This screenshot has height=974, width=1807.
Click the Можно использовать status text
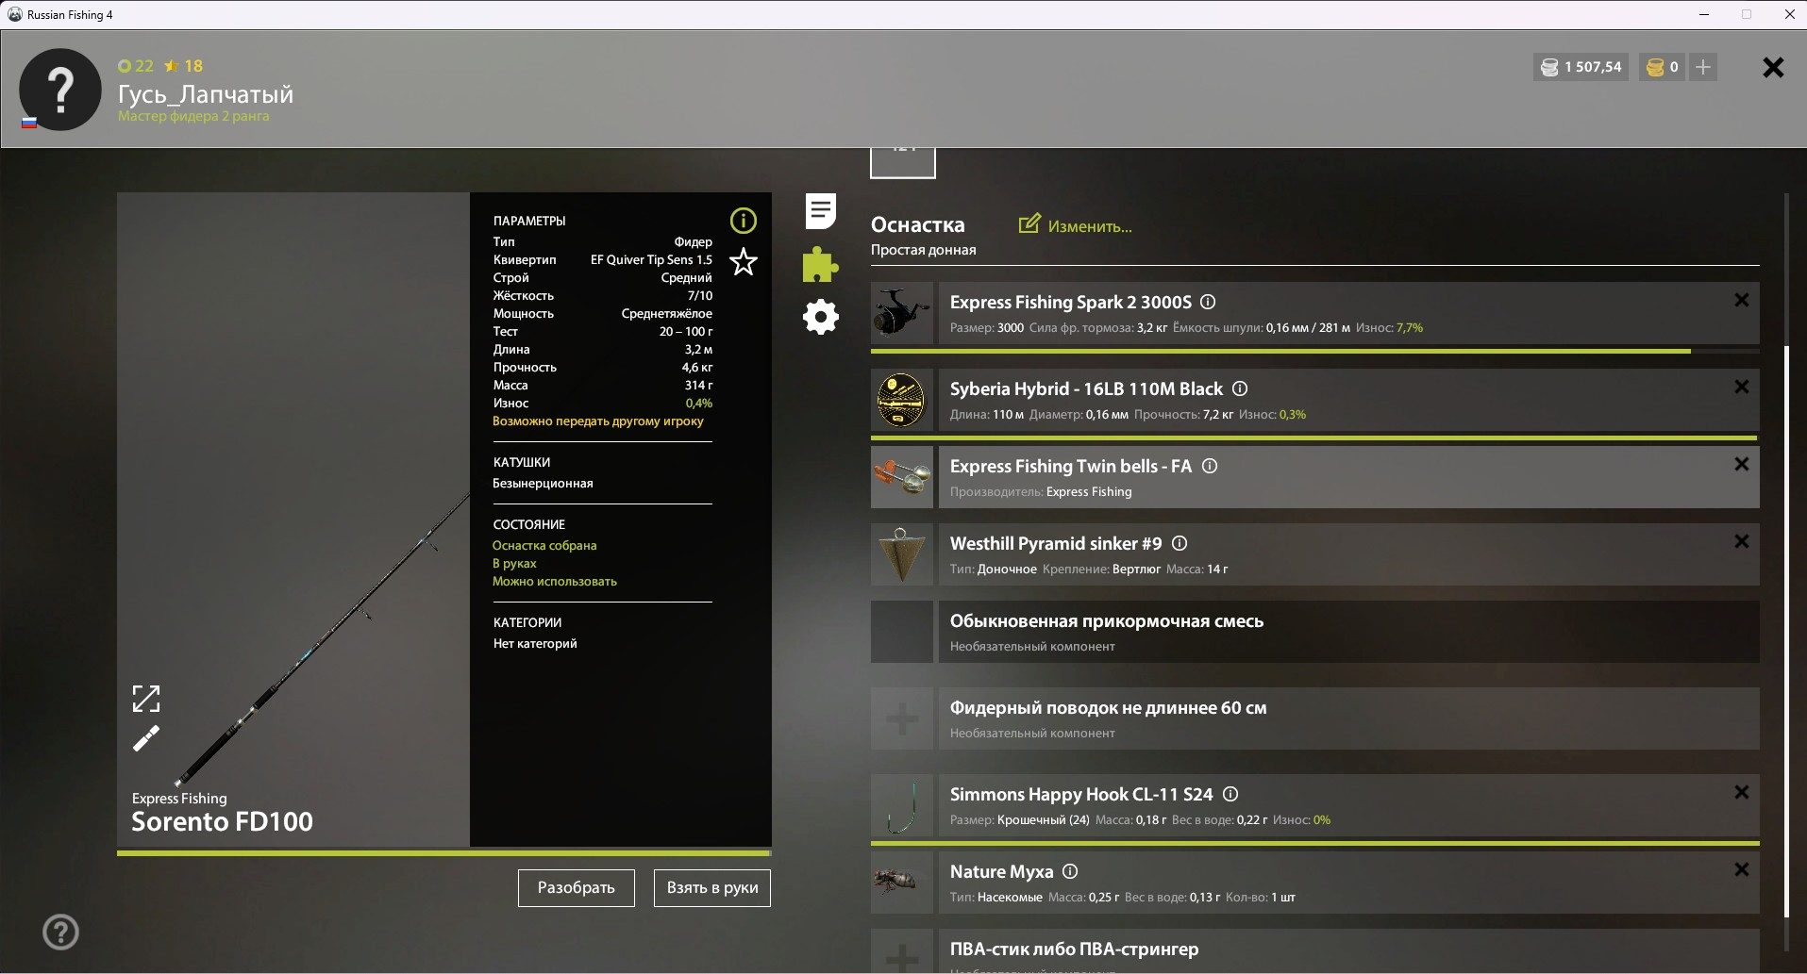[x=555, y=582]
